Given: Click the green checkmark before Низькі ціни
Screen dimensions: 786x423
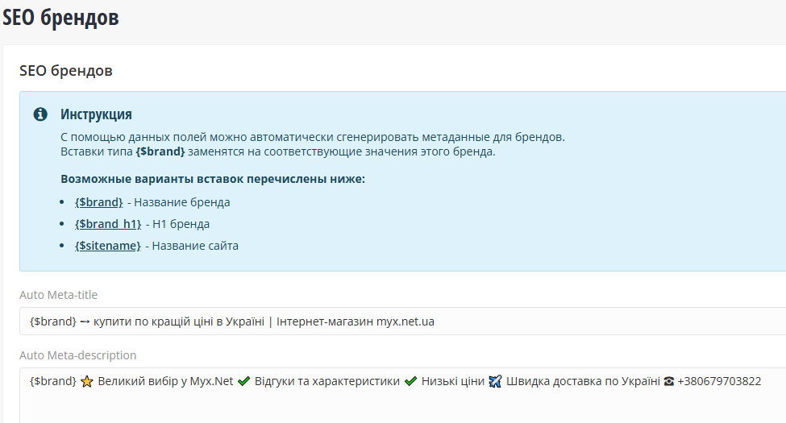Looking at the screenshot, I should [411, 382].
